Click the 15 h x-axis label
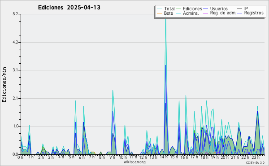269x166 pixels. pos(174,157)
